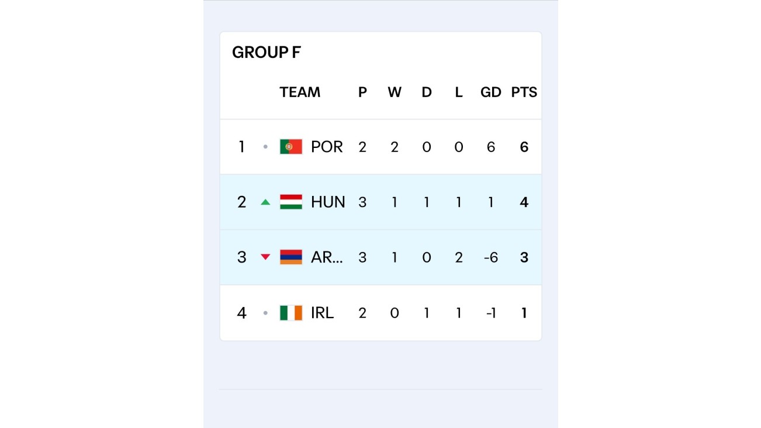Click Portugal's points total of 6
Image resolution: width=761 pixels, height=428 pixels.
524,147
